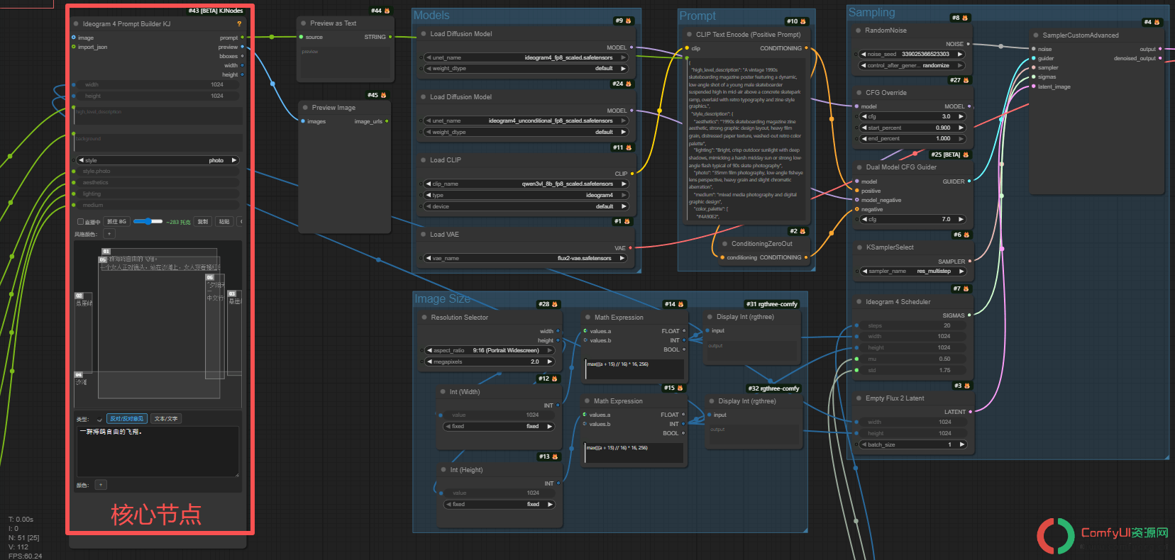
Task: Collapse the Load VAE node
Action: coord(424,235)
